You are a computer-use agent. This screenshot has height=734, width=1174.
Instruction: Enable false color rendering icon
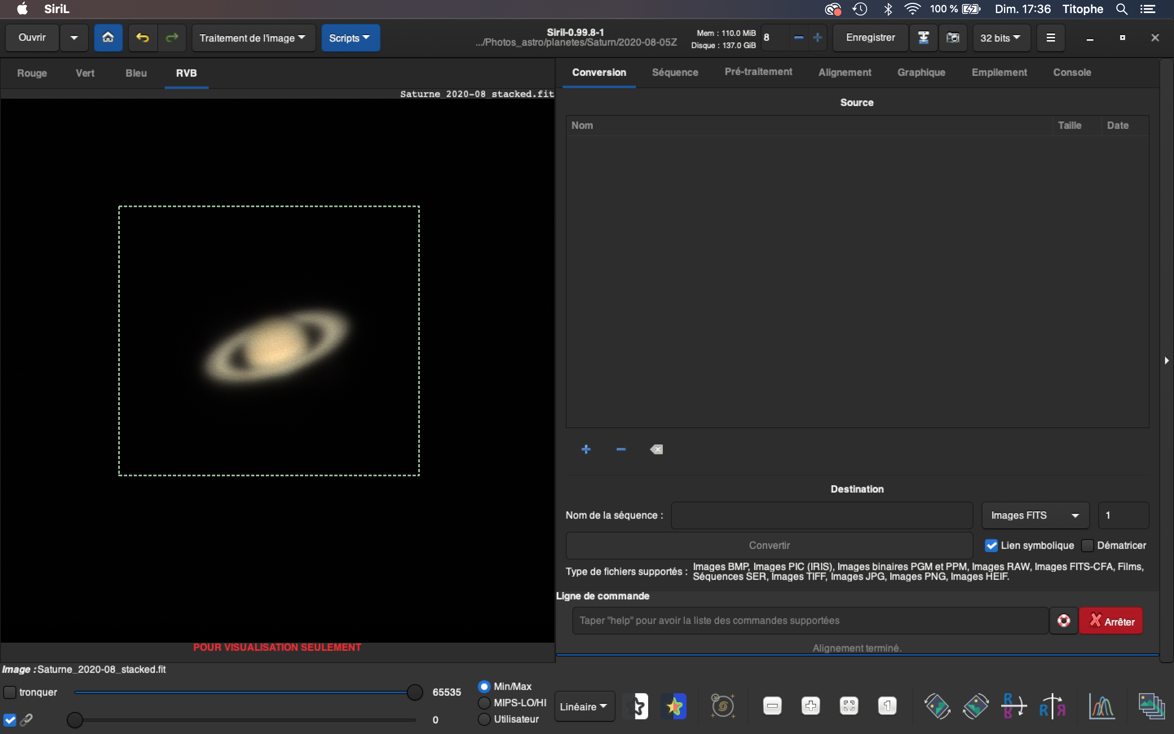point(674,706)
